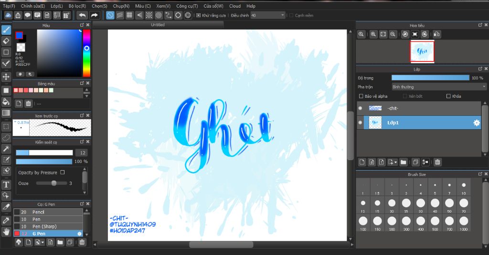
Task: Toggle the Khử răng cưa checkbox
Action: point(198,15)
